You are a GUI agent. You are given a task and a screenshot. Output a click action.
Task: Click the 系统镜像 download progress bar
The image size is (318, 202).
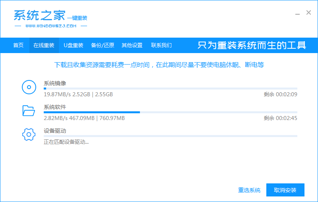coord(170,88)
